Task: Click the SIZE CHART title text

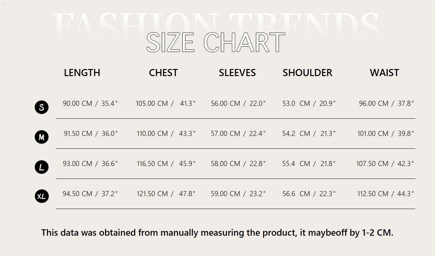Action: click(215, 43)
